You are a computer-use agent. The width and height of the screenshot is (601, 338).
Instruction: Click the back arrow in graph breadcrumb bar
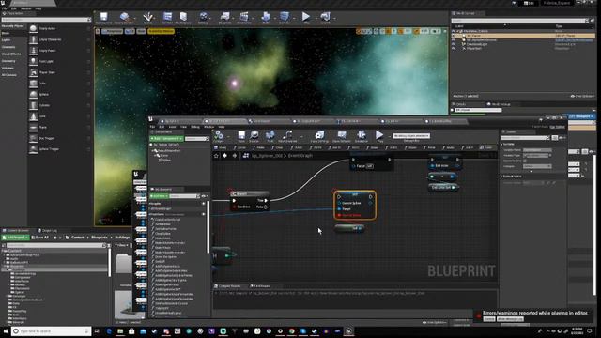pyautogui.click(x=225, y=156)
